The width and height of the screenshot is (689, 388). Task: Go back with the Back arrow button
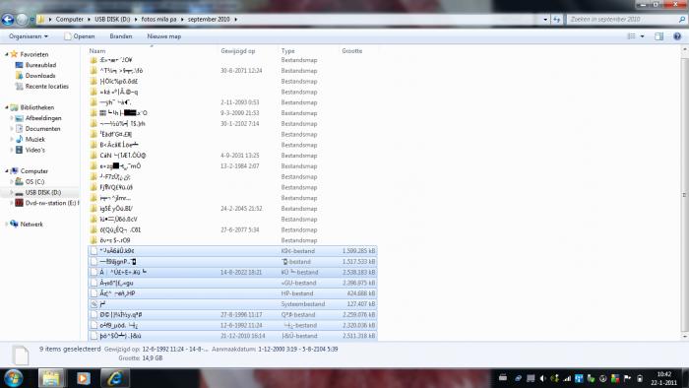(x=8, y=20)
